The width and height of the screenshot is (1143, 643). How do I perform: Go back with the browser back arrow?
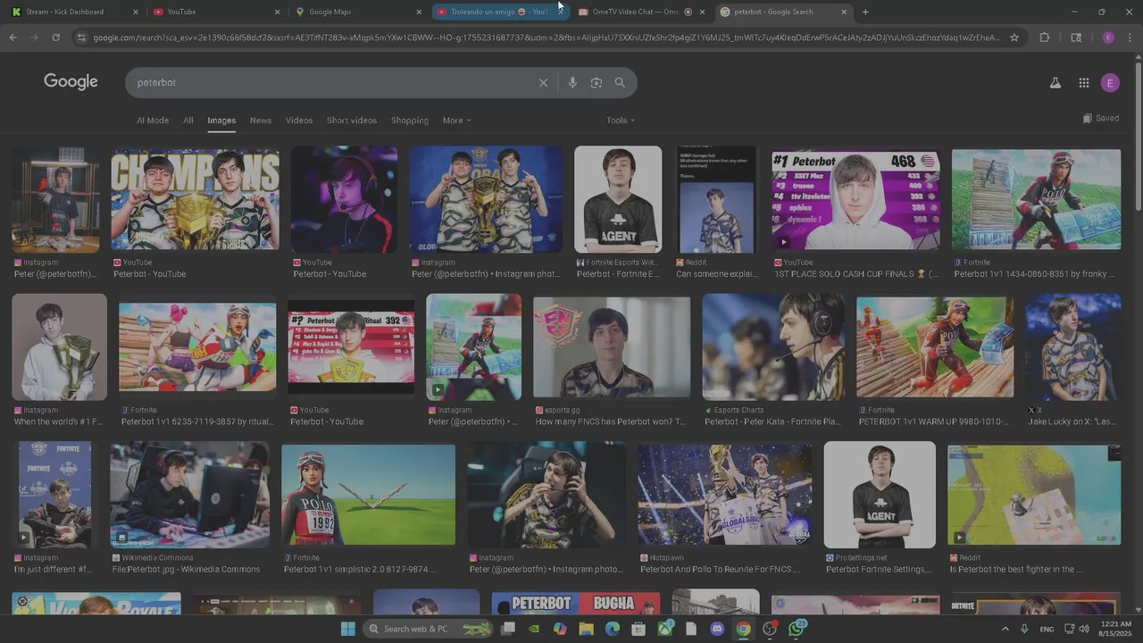[x=13, y=38]
